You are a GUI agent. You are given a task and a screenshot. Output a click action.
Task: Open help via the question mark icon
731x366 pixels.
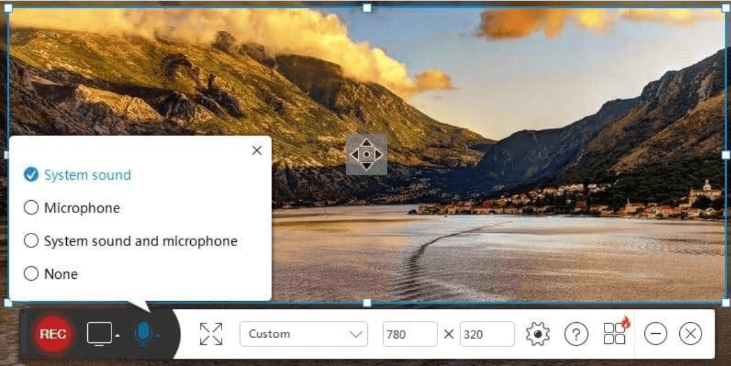576,335
